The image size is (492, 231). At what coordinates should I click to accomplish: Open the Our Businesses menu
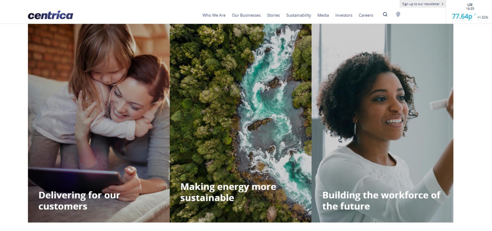pos(246,15)
